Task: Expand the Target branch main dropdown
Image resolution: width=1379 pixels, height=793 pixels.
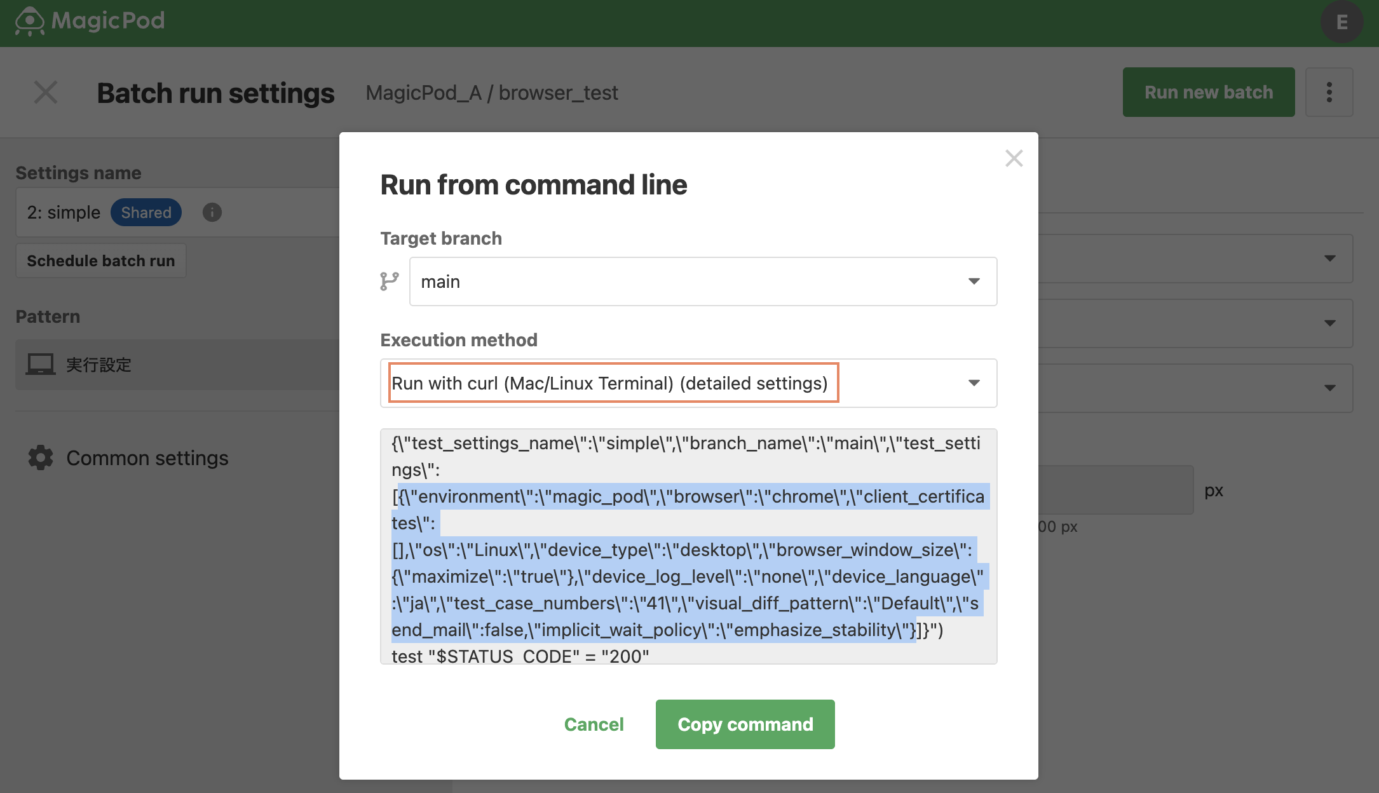Action: coord(703,281)
